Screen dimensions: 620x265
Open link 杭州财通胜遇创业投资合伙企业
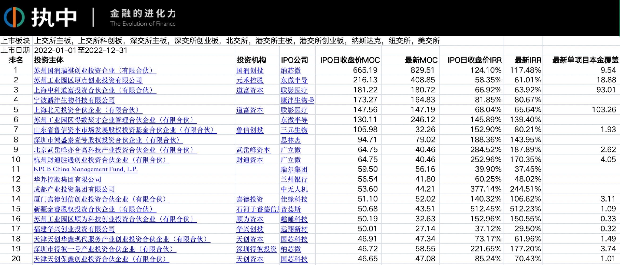(x=101, y=160)
